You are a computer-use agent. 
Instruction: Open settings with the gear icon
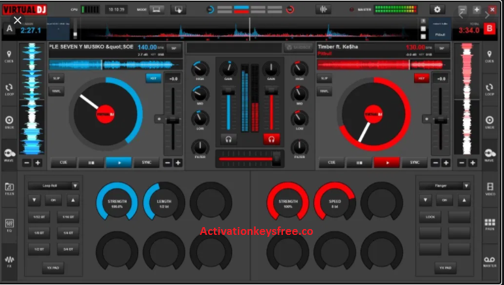pos(437,10)
